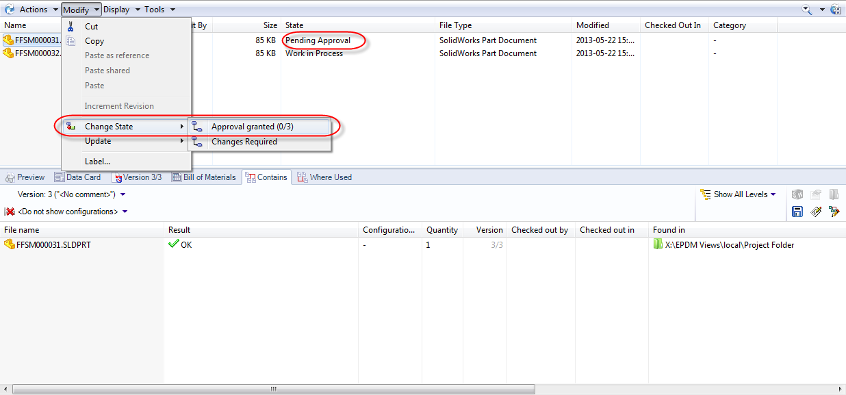Screen dimensions: 846x395
Task: Click the blue floppy disk save icon
Action: 797,212
